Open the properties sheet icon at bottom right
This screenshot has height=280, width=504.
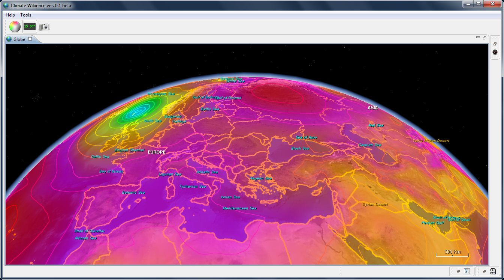493,271
